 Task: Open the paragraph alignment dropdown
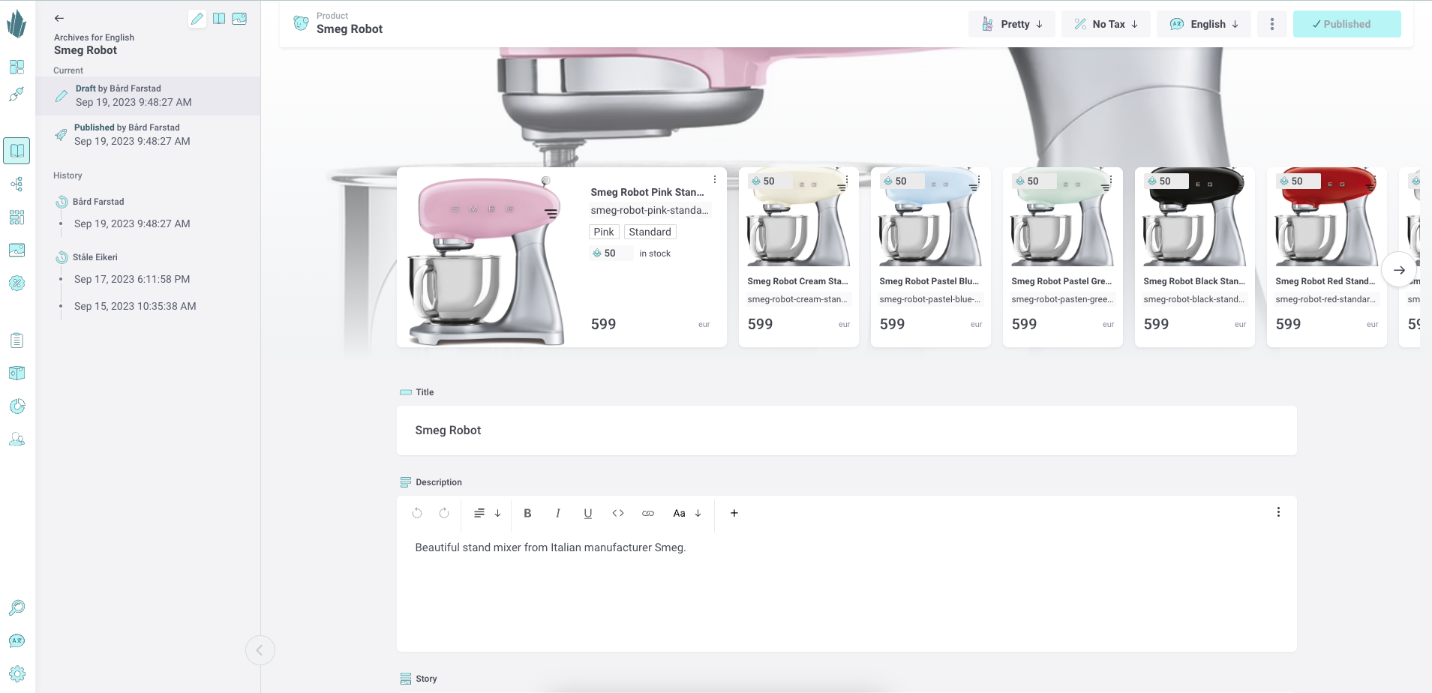(x=487, y=513)
